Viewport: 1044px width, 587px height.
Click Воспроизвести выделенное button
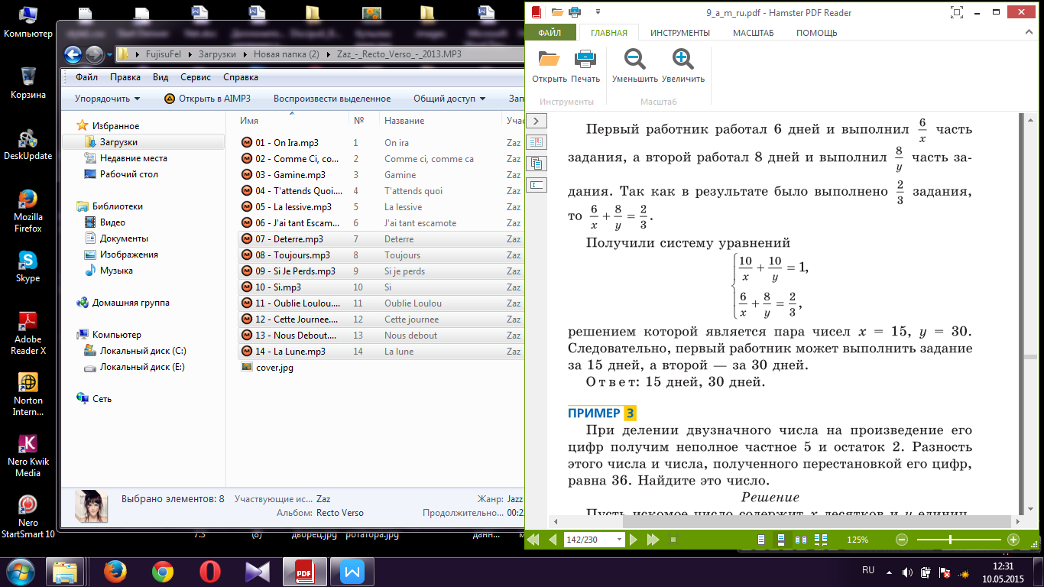[x=332, y=99]
